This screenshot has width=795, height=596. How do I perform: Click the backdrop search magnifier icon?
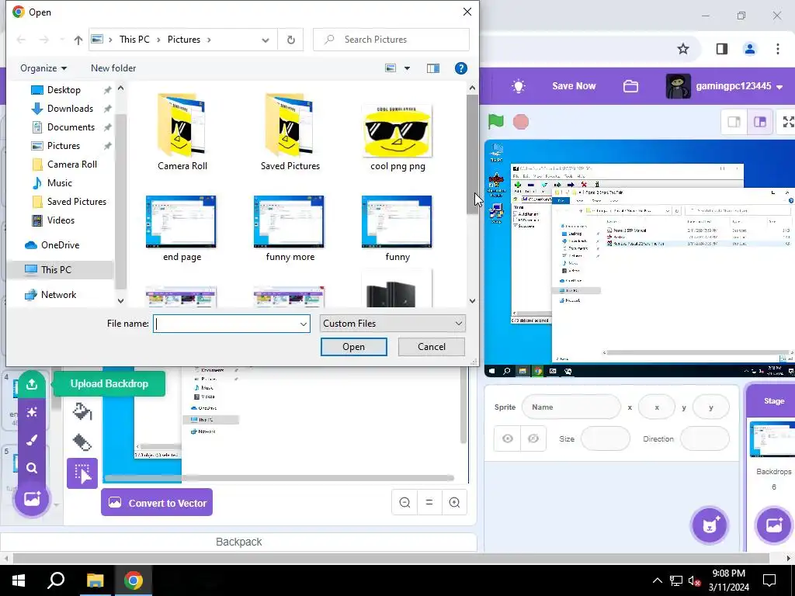point(31,468)
